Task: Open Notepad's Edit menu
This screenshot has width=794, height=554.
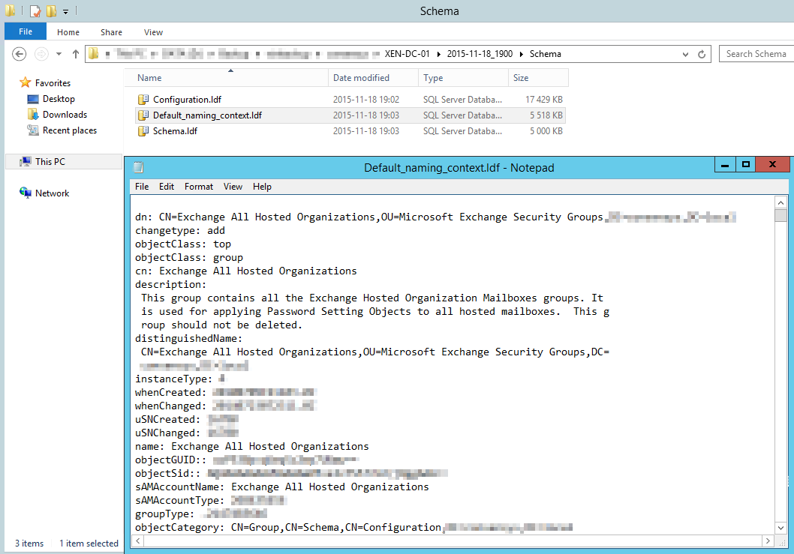Action: pos(167,186)
